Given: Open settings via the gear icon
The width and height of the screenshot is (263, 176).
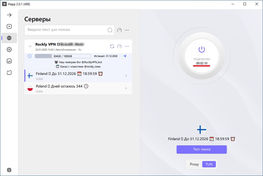Looking at the screenshot, I should pos(9,49).
